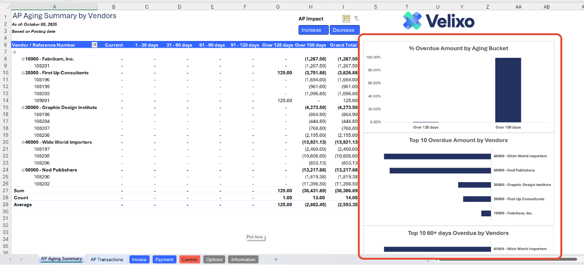
Task: Click the Over 150 days chart bar
Action: point(508,90)
